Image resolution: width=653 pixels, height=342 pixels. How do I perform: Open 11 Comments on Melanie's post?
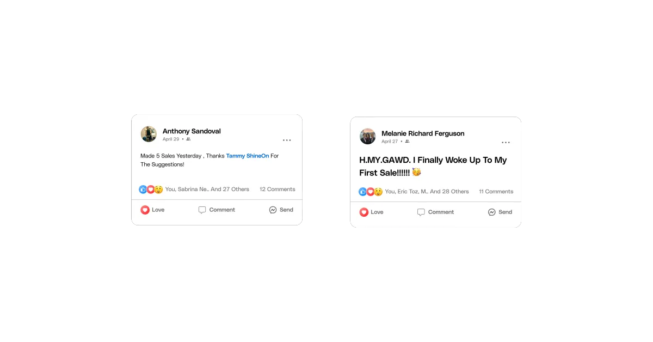pos(496,192)
